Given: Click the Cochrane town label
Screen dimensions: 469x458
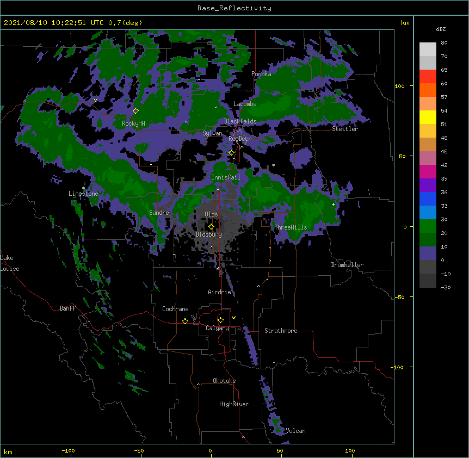Looking at the screenshot, I should pyautogui.click(x=175, y=309).
